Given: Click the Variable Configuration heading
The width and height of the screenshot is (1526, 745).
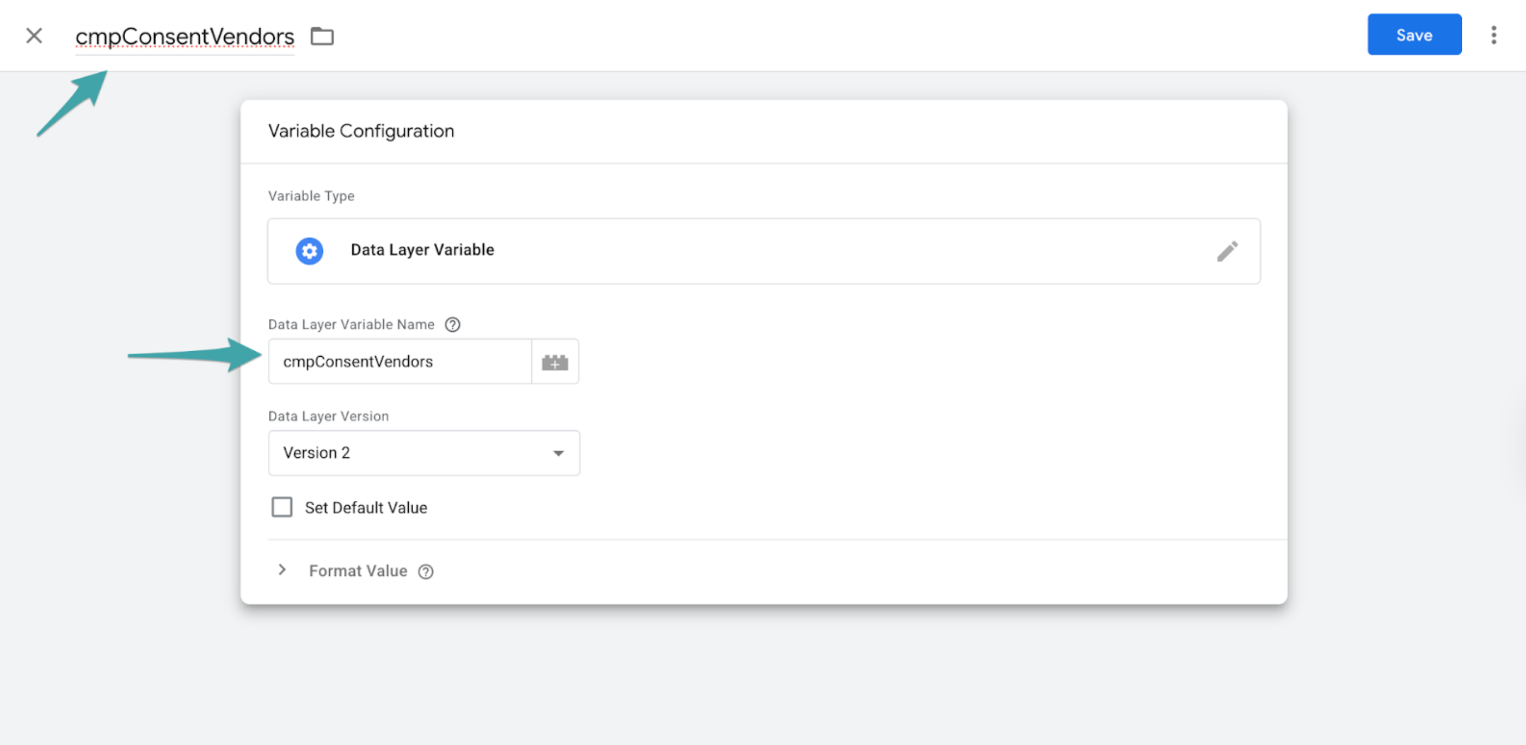Looking at the screenshot, I should click(361, 131).
